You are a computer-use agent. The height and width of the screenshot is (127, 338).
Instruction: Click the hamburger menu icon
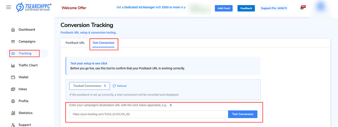pyautogui.click(x=9, y=7)
